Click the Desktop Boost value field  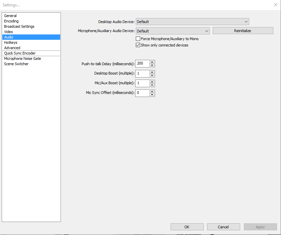(142, 74)
